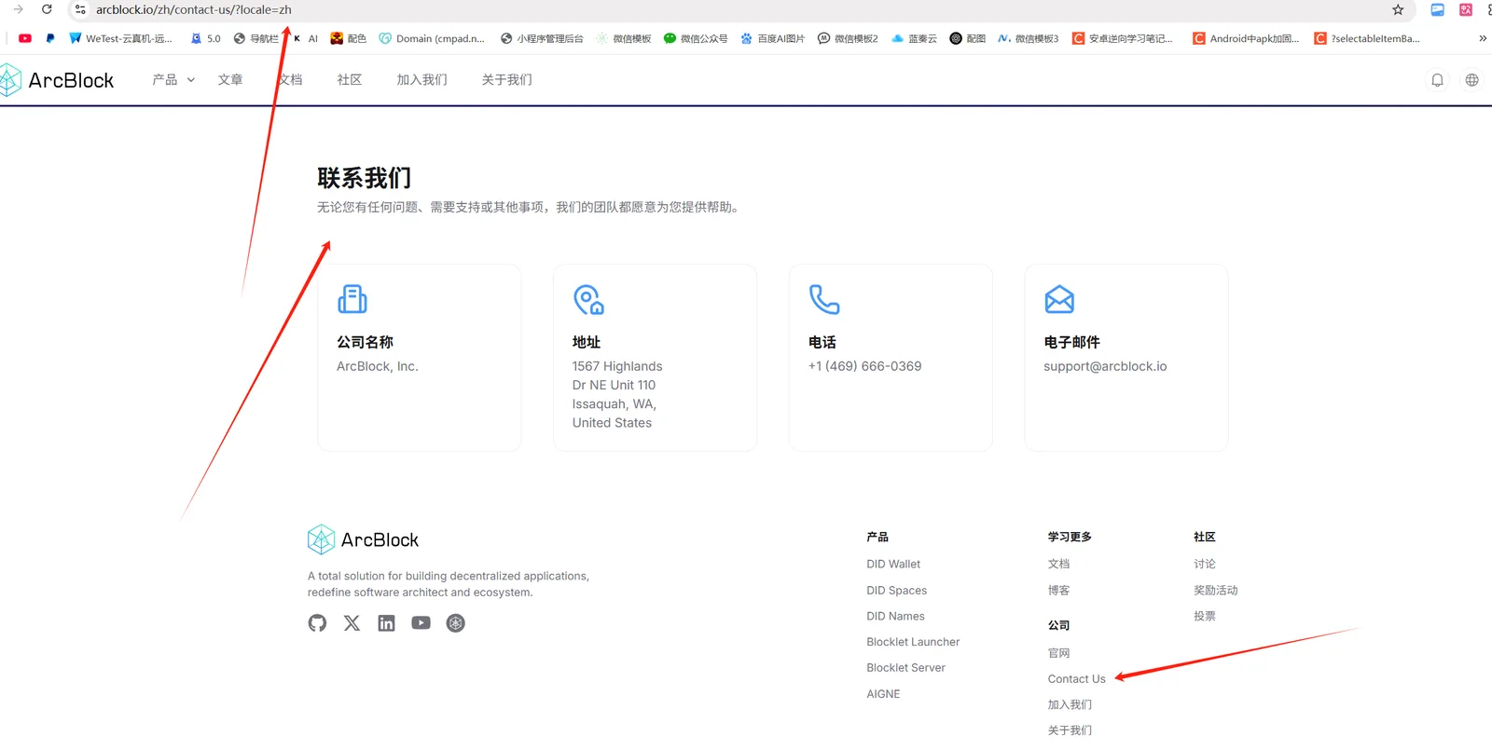Open the YouTube social icon in footer
Viewport: 1492px width, 750px height.
pyautogui.click(x=421, y=623)
